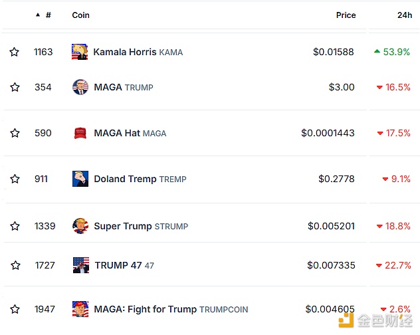The height and width of the screenshot is (335, 420).
Task: Add Doland Tremp to watchlist star
Action: click(15, 179)
